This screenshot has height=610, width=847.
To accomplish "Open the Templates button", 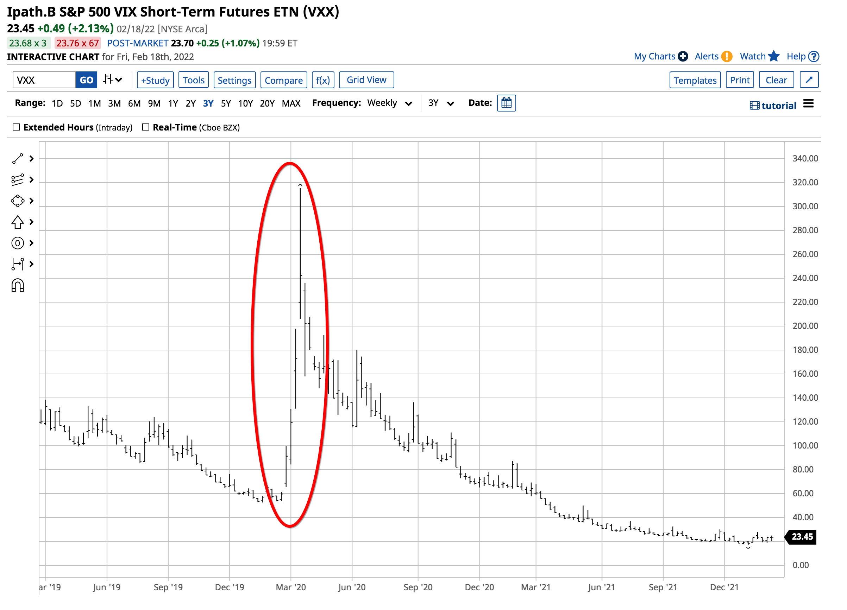I will pos(695,80).
